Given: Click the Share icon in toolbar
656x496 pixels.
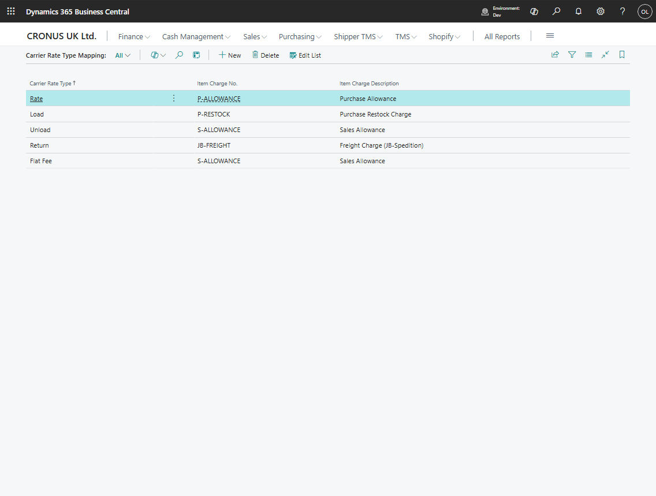Looking at the screenshot, I should pyautogui.click(x=555, y=55).
